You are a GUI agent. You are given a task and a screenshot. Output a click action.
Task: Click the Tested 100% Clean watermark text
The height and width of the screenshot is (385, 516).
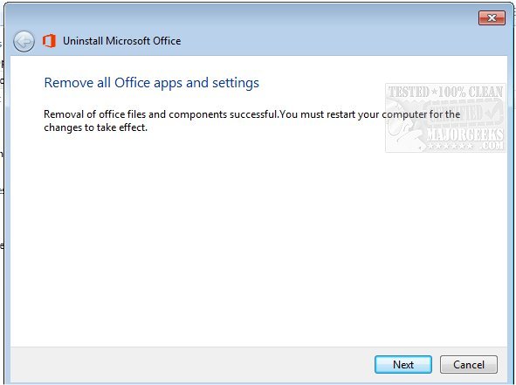pyautogui.click(x=445, y=92)
